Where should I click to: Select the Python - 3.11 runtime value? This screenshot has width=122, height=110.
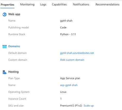[x=68, y=34]
